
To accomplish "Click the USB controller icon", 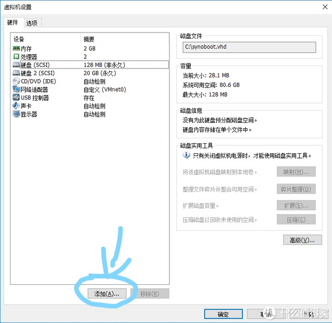I will click(x=16, y=97).
